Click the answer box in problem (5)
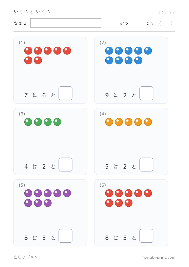 pos(65,236)
